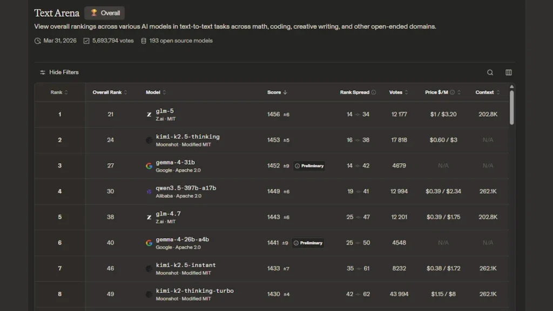Screen dimensions: 553x311
Task: Click the Moonshot logo beside kimi-k2.5-thinking
Action: [x=149, y=140]
